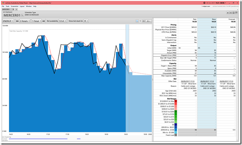Add a new tab with plus button

(16, 9)
